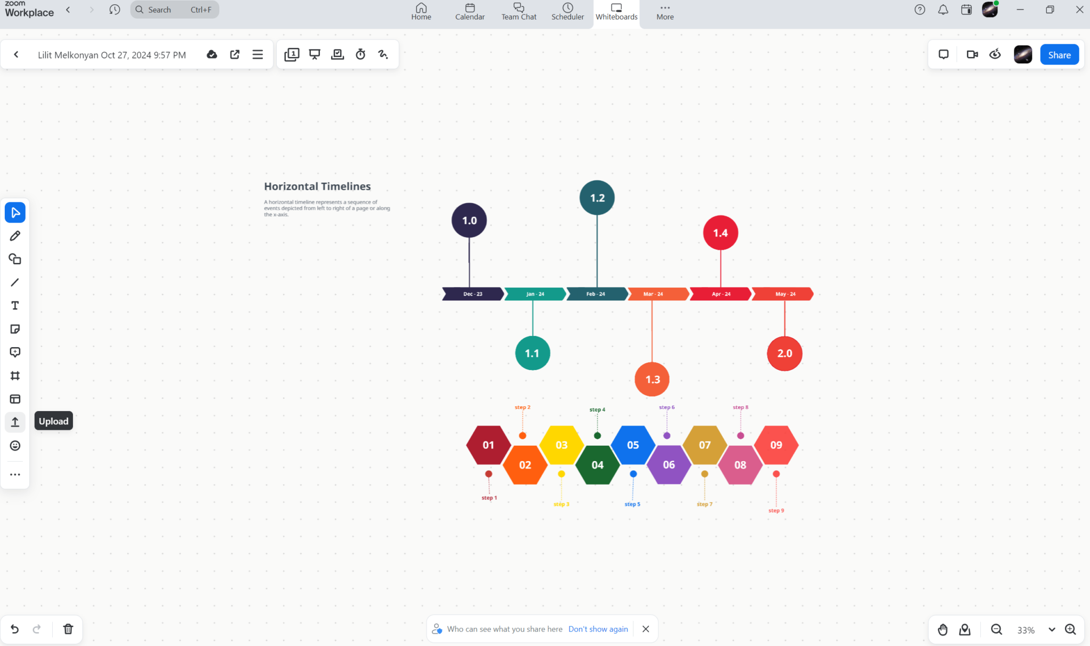
Task: Expand the sidebar More options menu
Action: [x=15, y=474]
